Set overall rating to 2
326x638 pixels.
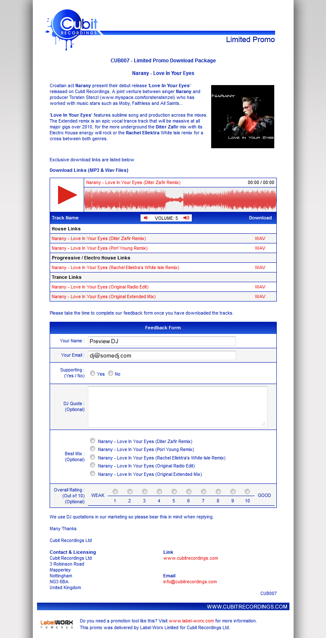tap(130, 491)
